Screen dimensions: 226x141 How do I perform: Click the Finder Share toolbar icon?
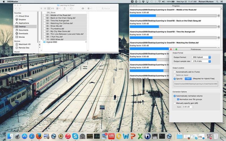pos(65,8)
